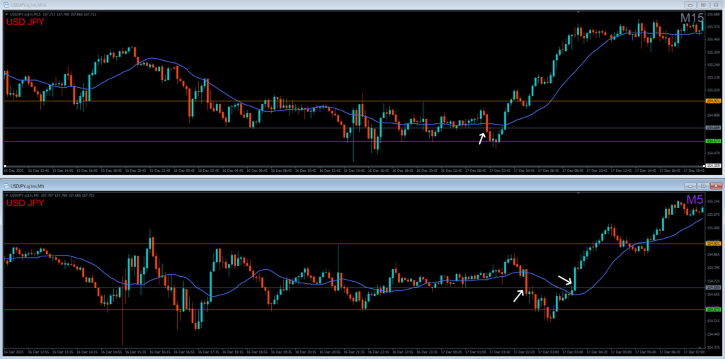This screenshot has width=725, height=359.
Task: Select the green 154.573 price label on M15
Action: [x=714, y=141]
